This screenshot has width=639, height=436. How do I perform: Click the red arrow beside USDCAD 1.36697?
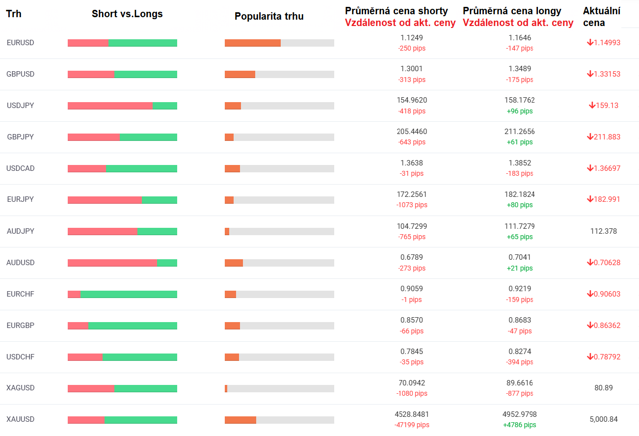tap(590, 168)
